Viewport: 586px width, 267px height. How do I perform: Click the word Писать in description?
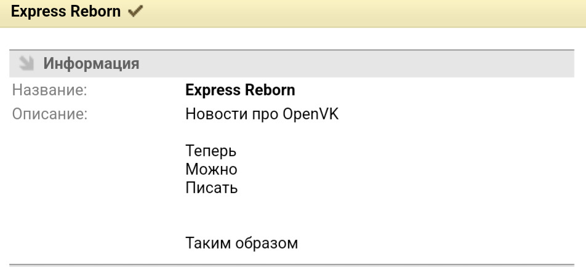click(211, 188)
